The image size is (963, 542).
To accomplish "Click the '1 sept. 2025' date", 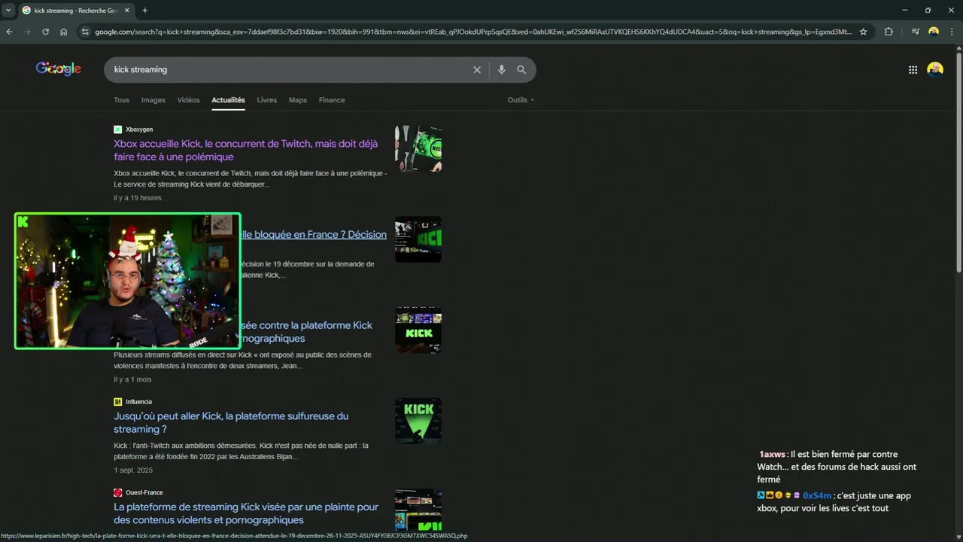I will pos(133,470).
